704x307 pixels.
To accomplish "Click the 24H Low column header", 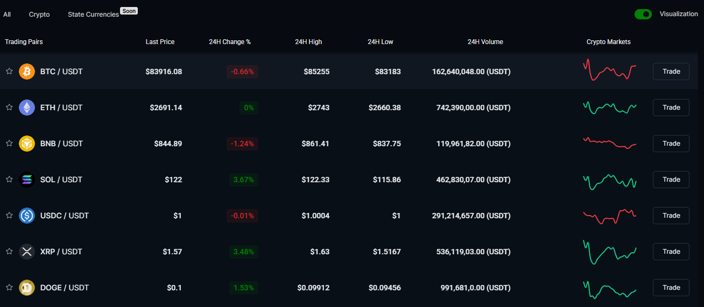I will tap(381, 42).
